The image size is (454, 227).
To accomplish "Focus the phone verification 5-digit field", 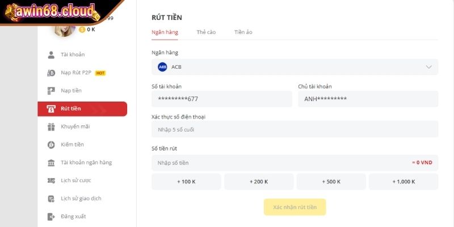I will [x=295, y=129].
